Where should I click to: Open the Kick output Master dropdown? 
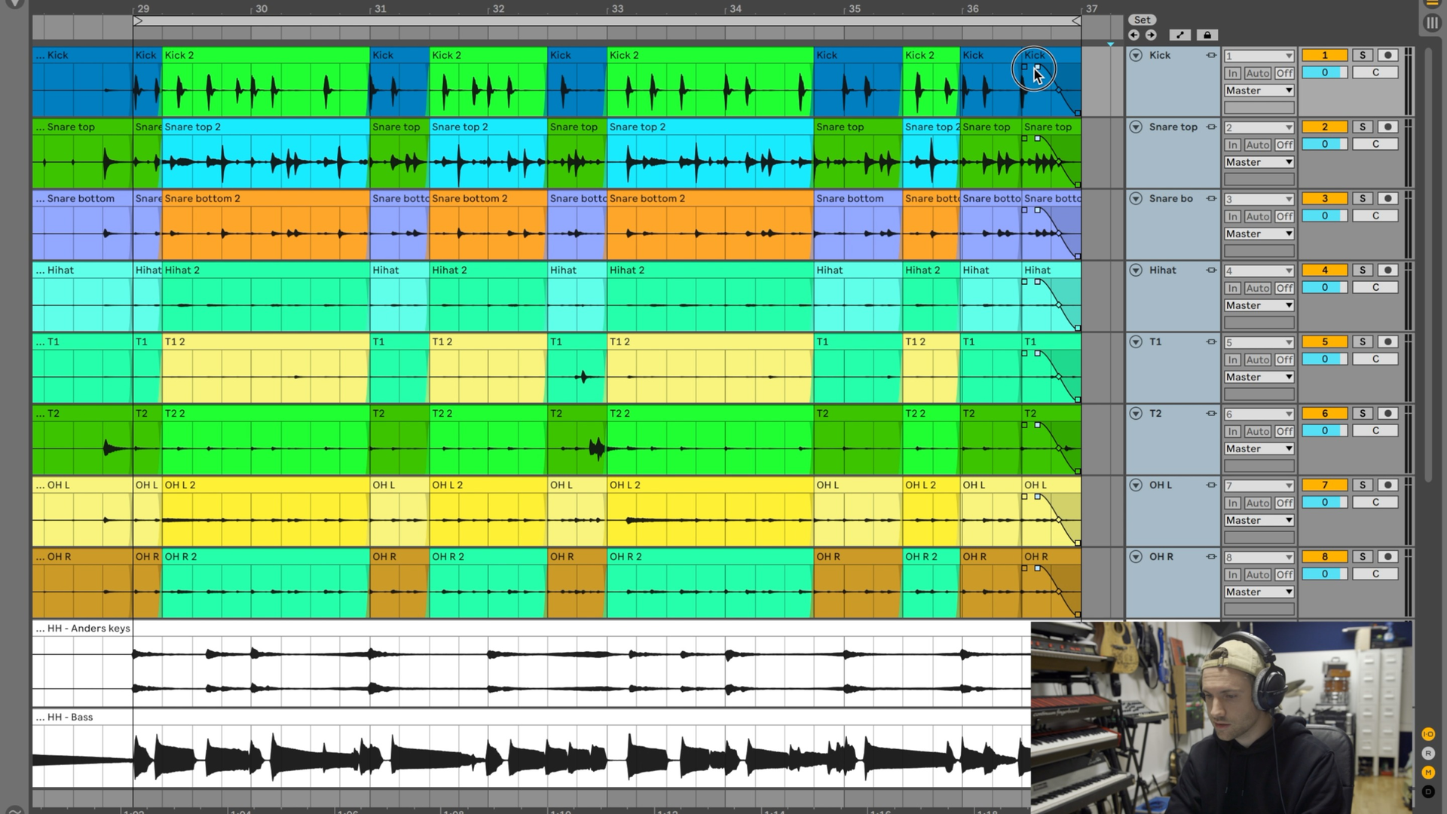1259,90
